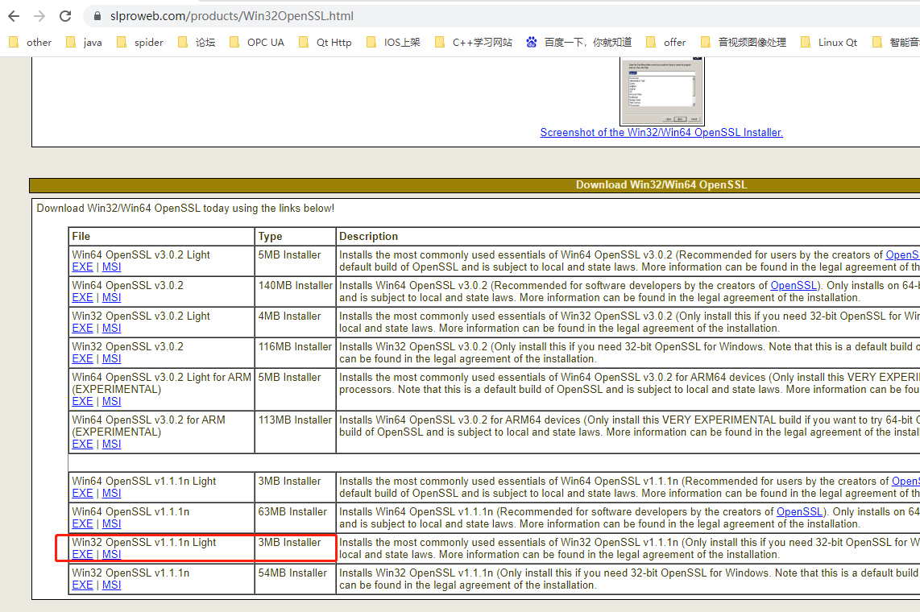Click the lock icon in address bar
The image size is (920, 612).
tap(97, 16)
